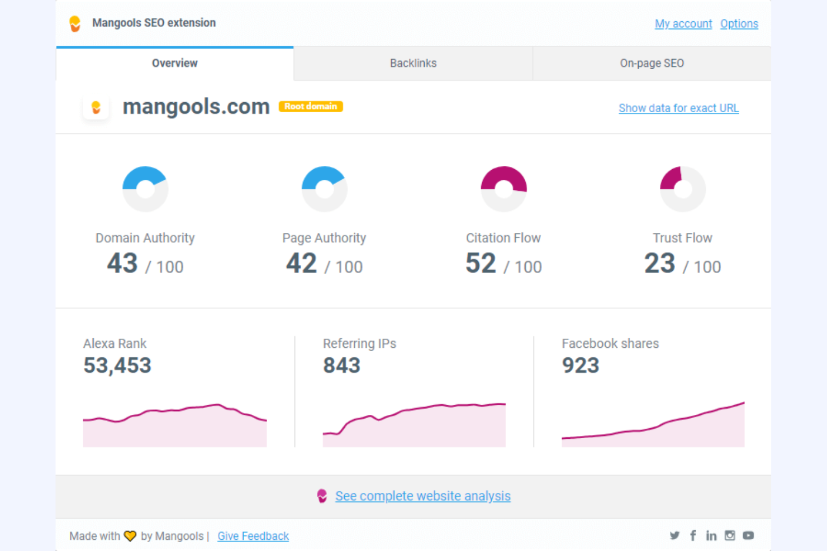Click the Twitter icon in the footer
827x551 pixels.
pyautogui.click(x=674, y=535)
